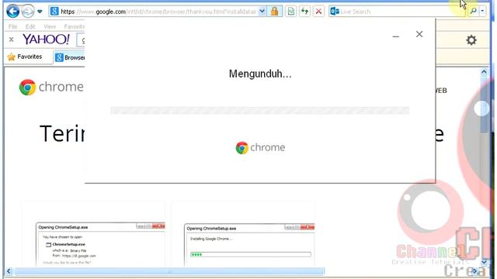Viewport: 497px width, 279px height.
Task: Open the Edit menu
Action: click(30, 26)
